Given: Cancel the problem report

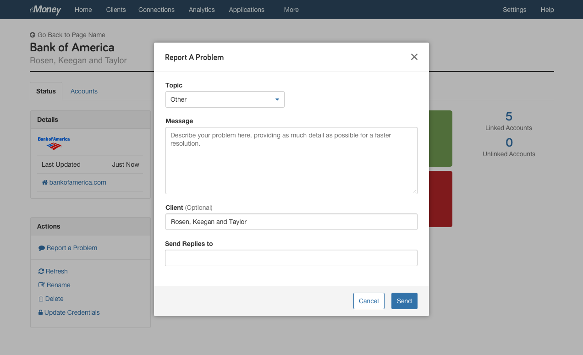Looking at the screenshot, I should 369,301.
